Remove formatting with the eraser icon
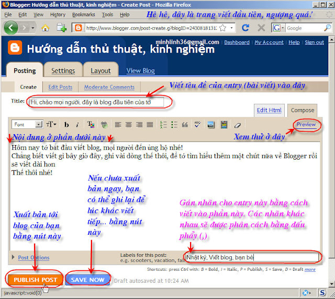 (238, 125)
